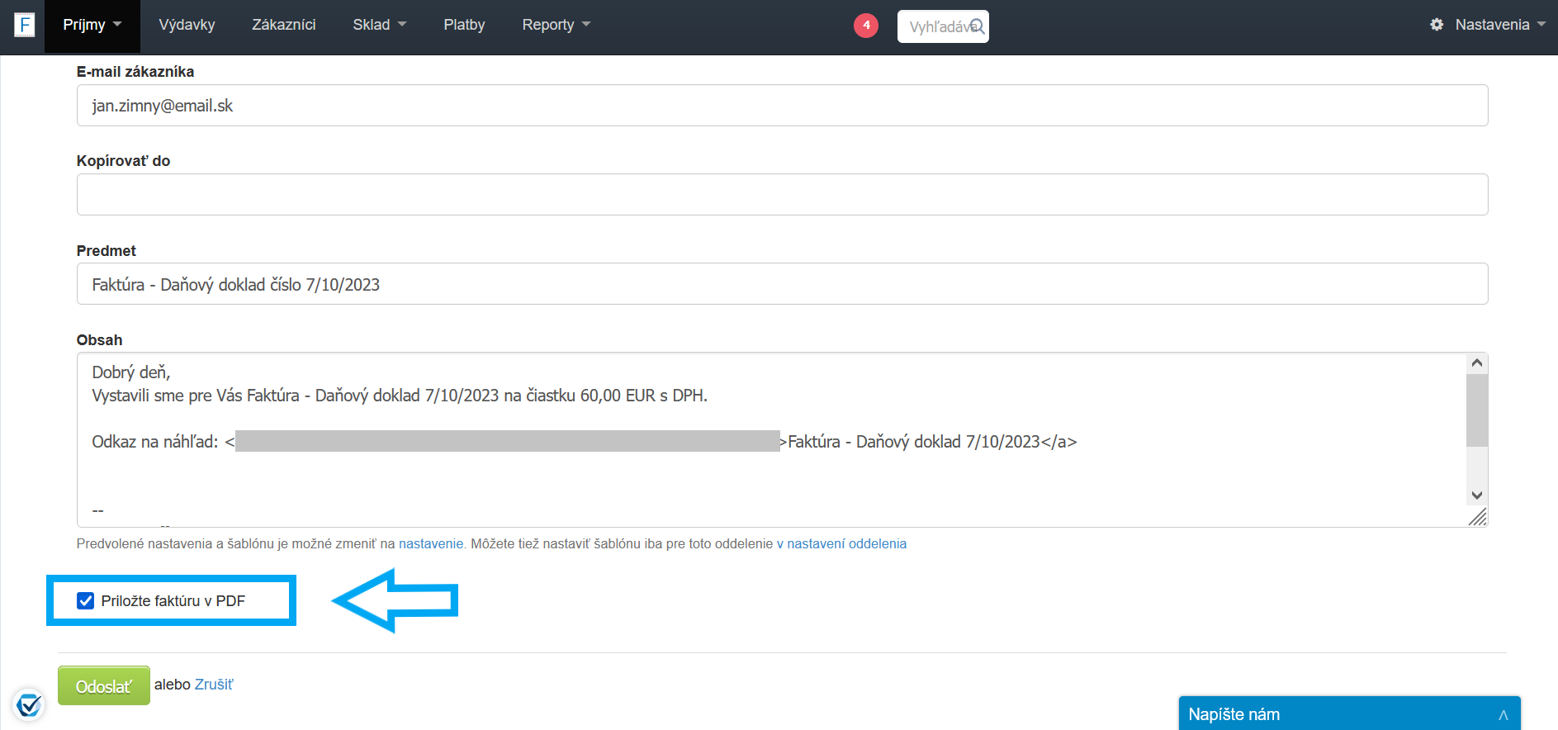The image size is (1558, 730).
Task: Open the notifications badge showing 4
Action: (866, 26)
